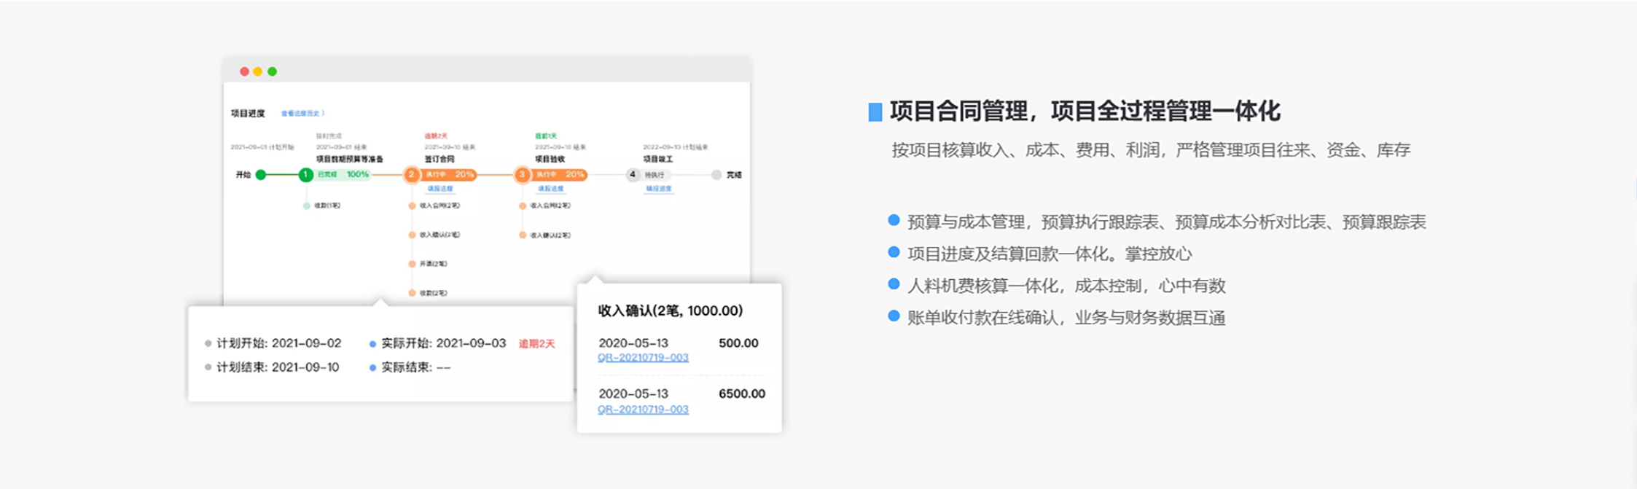Image resolution: width=1637 pixels, height=489 pixels.
Task: Open 填报进度 link under 项目验收
Action: [551, 189]
